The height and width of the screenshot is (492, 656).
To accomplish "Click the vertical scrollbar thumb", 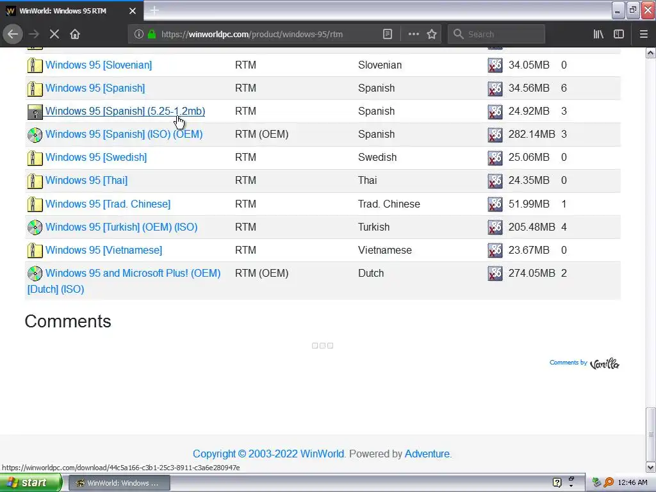I will coord(651,434).
